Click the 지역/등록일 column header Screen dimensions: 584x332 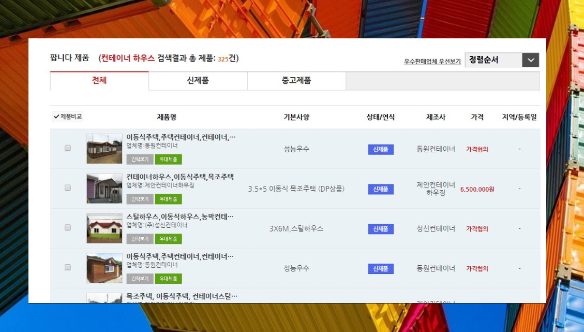pyautogui.click(x=519, y=117)
